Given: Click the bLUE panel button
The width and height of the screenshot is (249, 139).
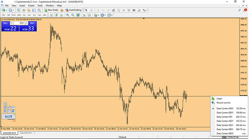Looking at the screenshot, I should tap(9, 116).
